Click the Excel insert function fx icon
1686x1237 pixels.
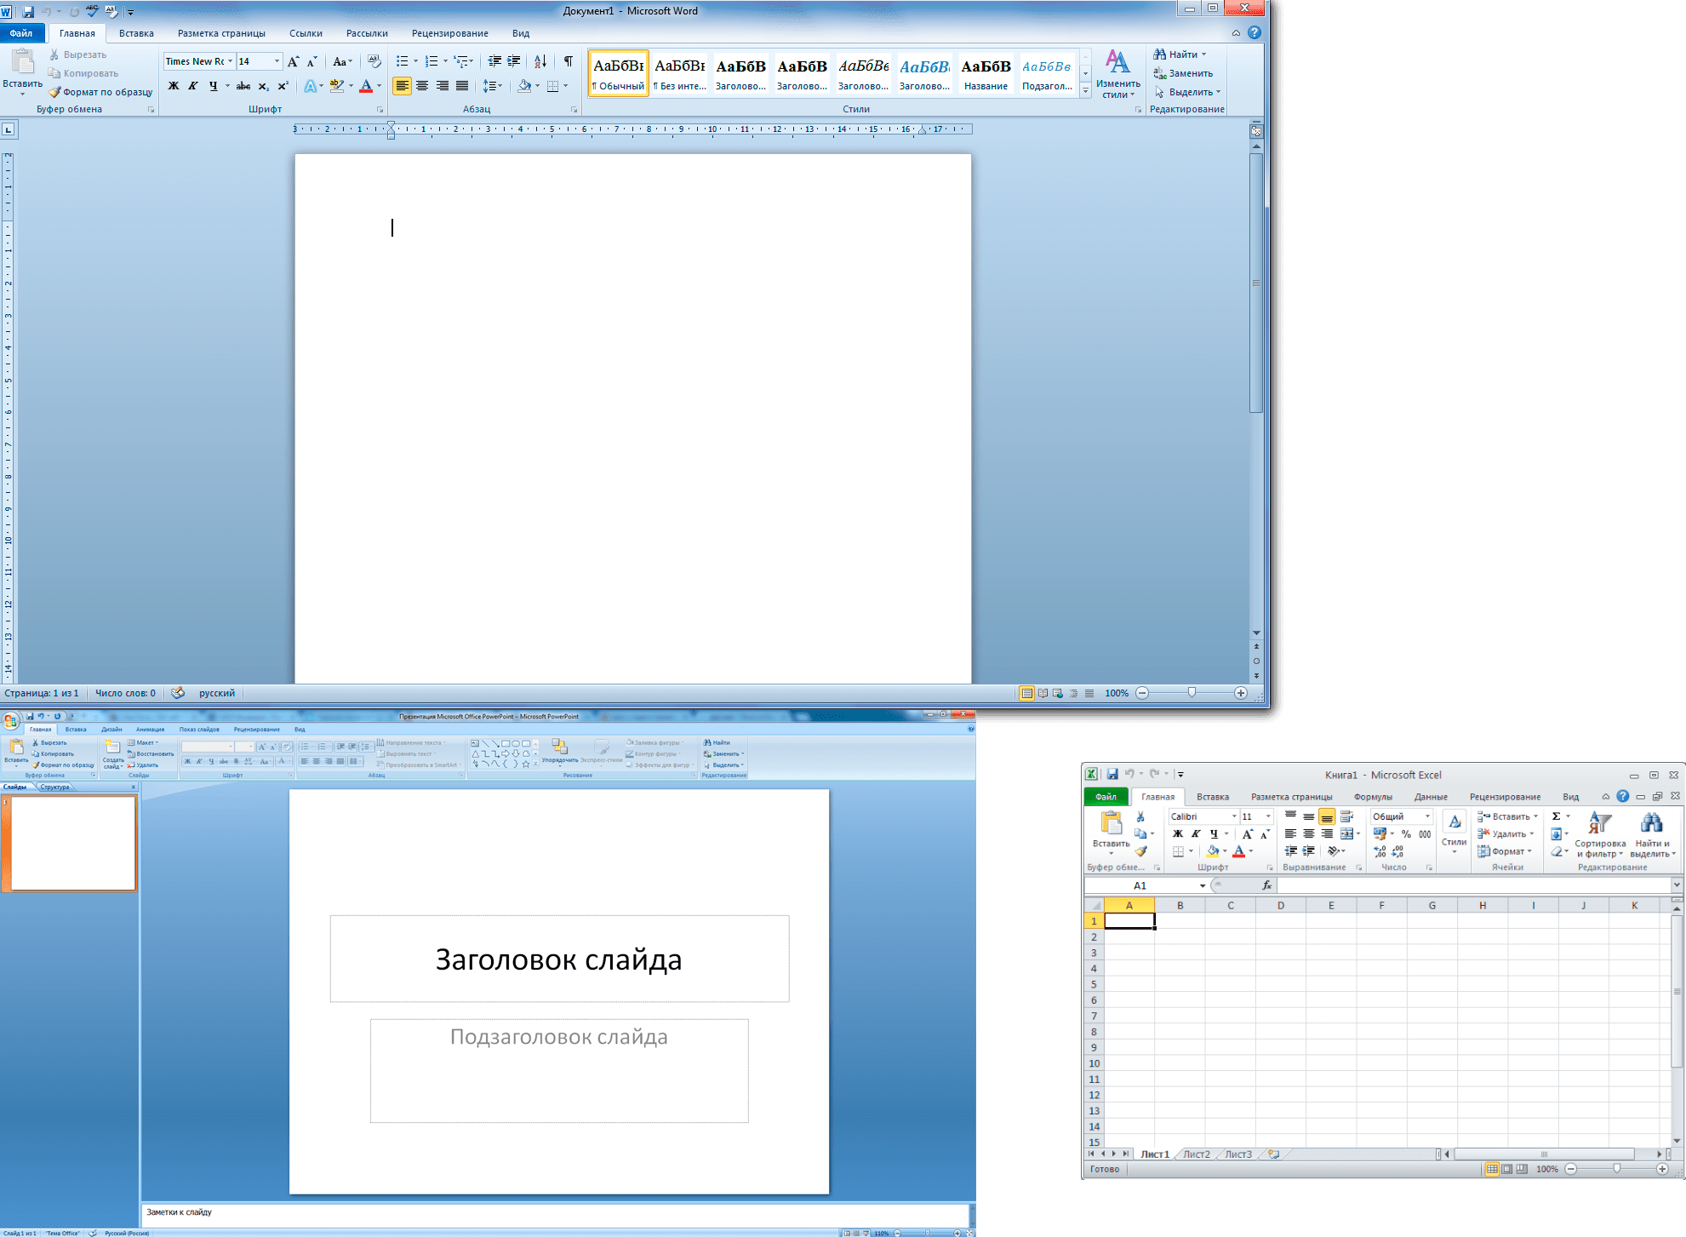pyautogui.click(x=1266, y=885)
